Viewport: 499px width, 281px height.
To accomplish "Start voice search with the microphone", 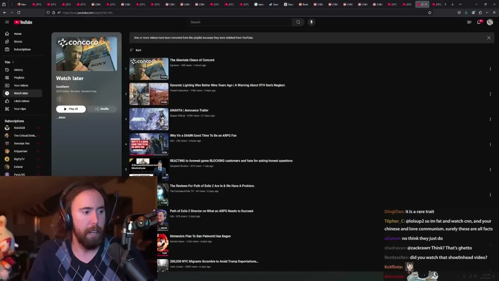I will [311, 22].
